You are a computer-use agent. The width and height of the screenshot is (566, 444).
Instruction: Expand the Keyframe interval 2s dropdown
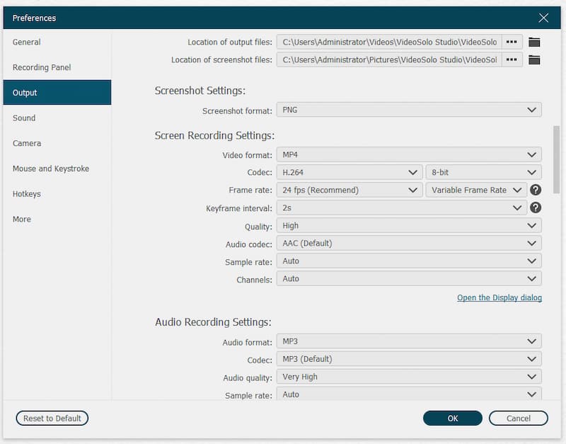pos(401,207)
